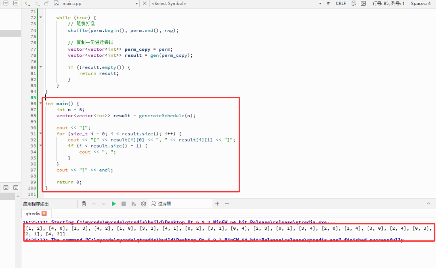Close the main.cpp document
Screen dimensions: 436x268
(x=145, y=3)
